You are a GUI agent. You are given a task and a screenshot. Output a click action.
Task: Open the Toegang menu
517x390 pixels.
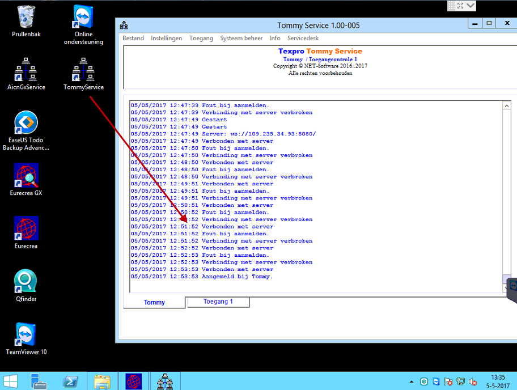point(201,38)
